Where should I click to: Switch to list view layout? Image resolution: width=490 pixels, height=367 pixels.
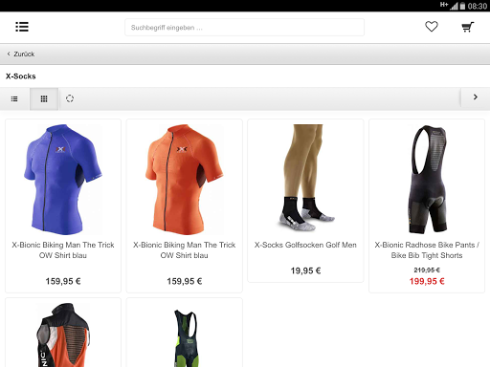[x=14, y=98]
